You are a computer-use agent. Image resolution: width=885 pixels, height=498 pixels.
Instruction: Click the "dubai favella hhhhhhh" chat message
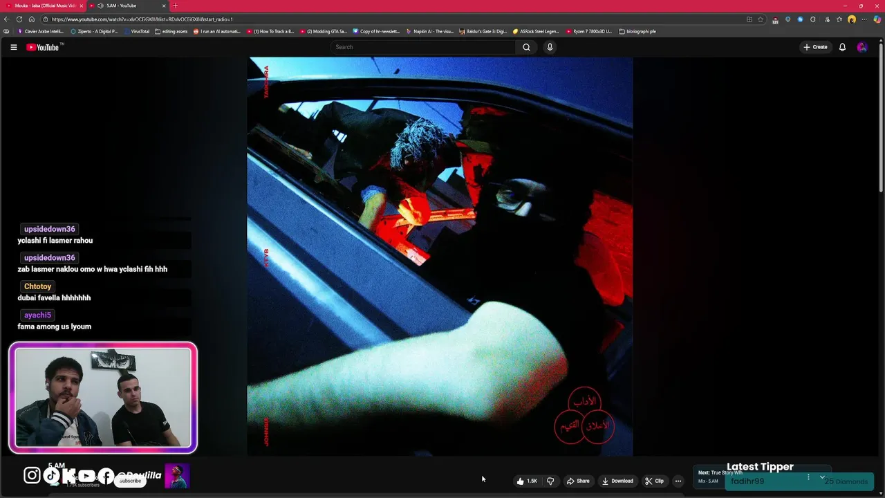pyautogui.click(x=54, y=298)
